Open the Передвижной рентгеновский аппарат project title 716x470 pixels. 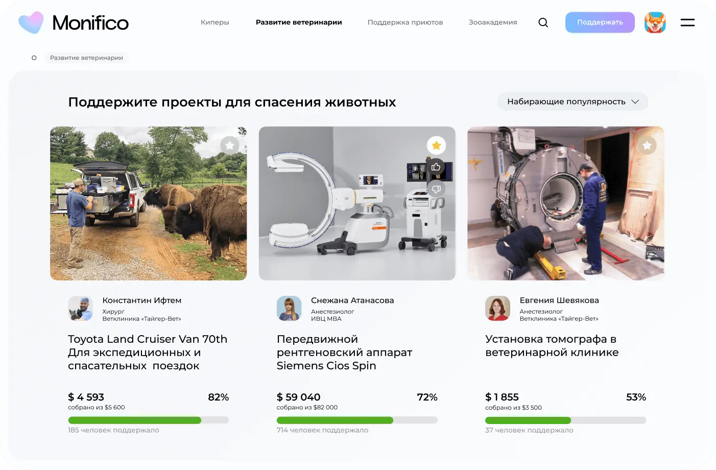click(x=344, y=353)
